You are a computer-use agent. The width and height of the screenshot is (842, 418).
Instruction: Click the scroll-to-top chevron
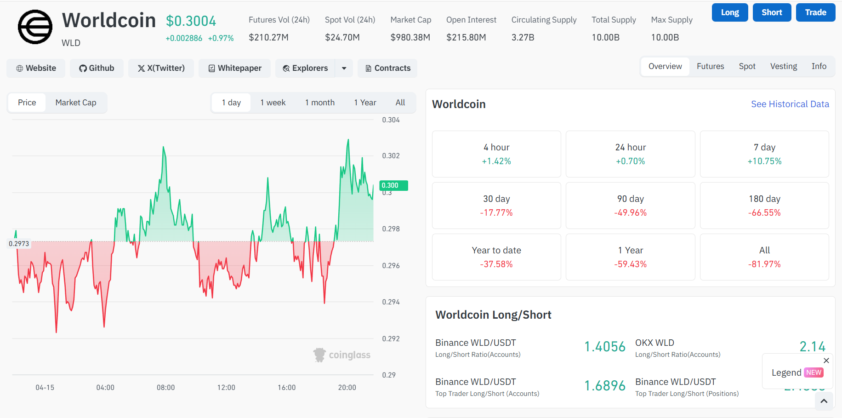[824, 401]
